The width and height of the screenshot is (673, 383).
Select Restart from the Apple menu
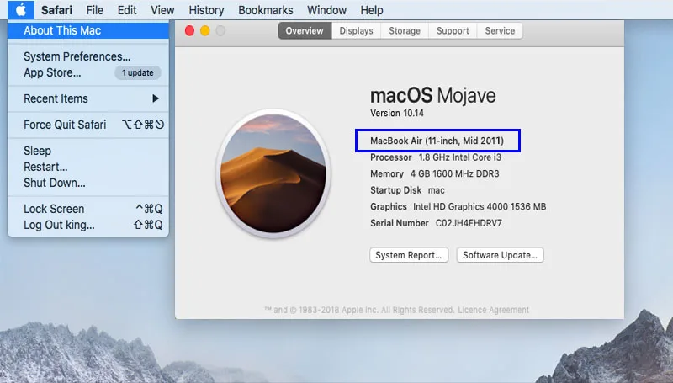tap(88, 167)
